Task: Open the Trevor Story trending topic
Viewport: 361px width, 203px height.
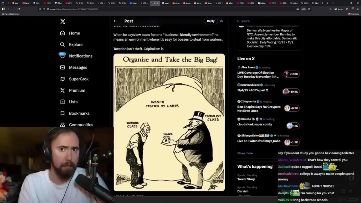Action: coord(246,179)
